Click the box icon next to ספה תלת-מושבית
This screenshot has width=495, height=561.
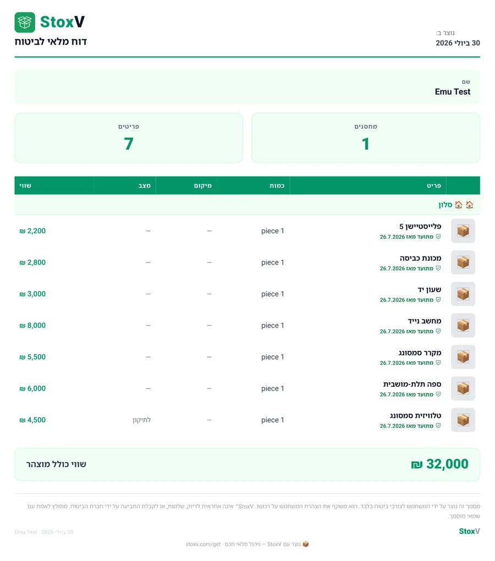coord(463,388)
